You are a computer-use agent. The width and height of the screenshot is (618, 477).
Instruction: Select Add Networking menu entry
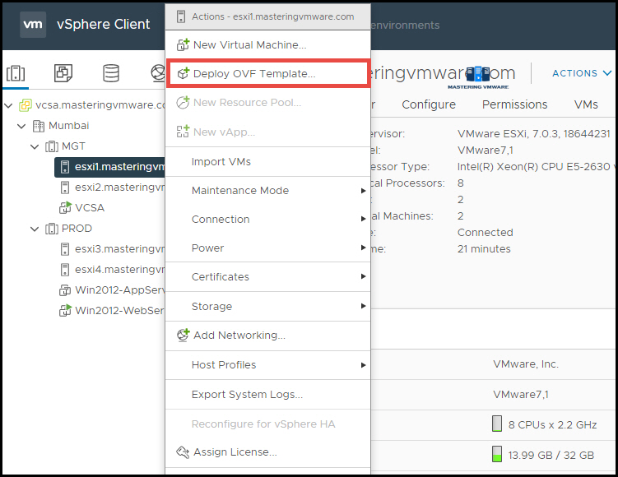pyautogui.click(x=267, y=336)
